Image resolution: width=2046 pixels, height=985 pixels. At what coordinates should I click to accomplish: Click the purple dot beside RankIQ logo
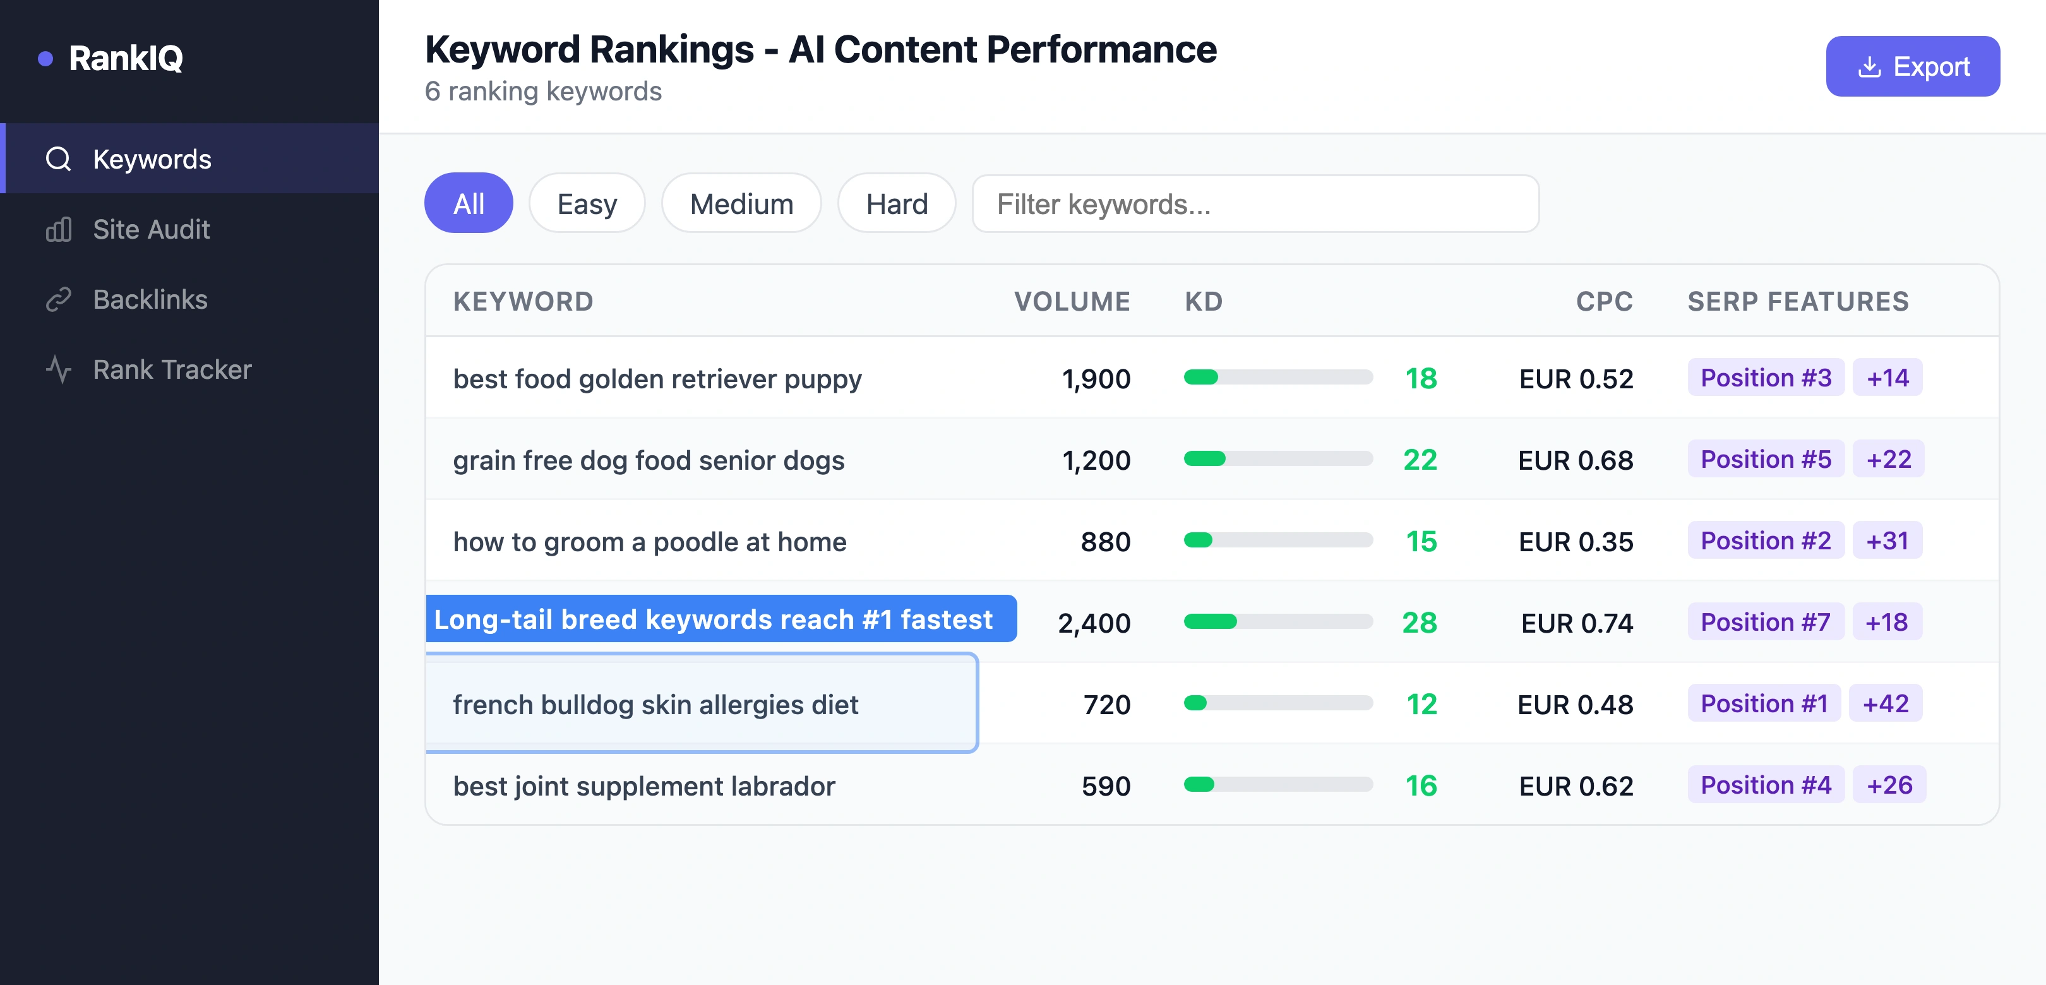[x=46, y=57]
